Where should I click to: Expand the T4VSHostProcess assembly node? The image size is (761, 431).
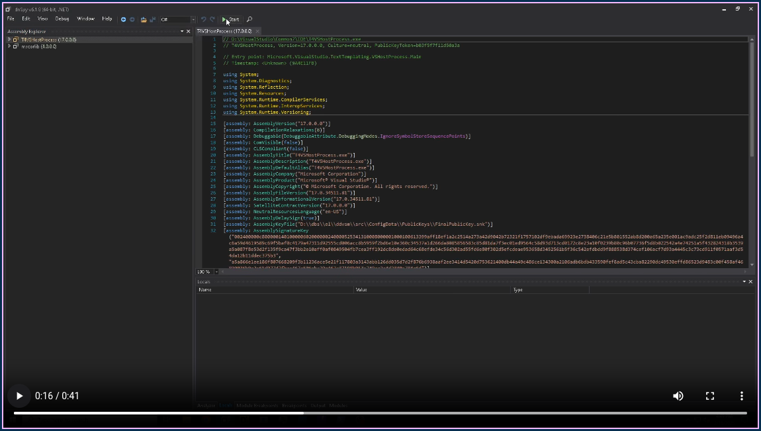(x=9, y=40)
